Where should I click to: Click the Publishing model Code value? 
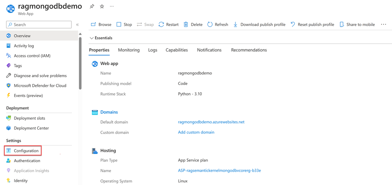182,83
